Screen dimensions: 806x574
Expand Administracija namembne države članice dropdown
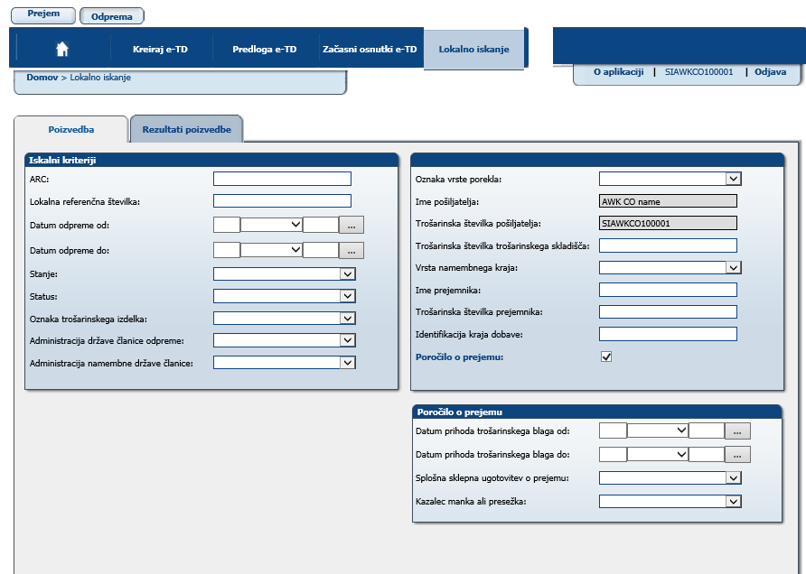(x=285, y=363)
